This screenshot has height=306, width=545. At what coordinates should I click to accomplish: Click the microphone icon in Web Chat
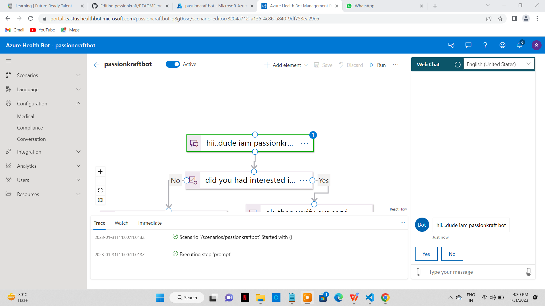[x=528, y=272]
